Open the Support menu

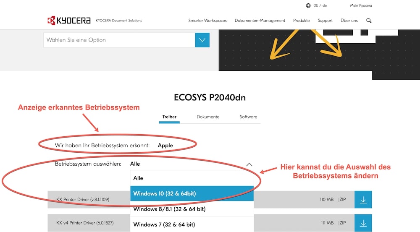325,21
